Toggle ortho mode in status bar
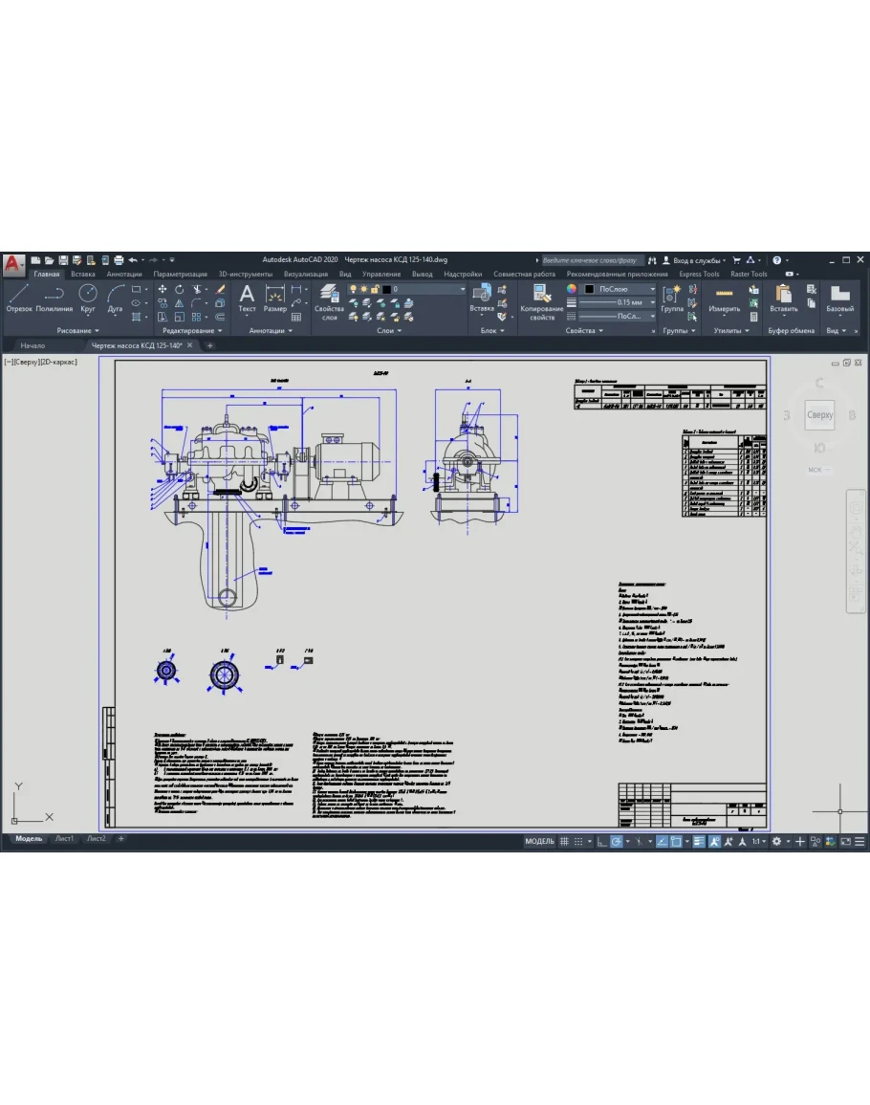 (601, 841)
